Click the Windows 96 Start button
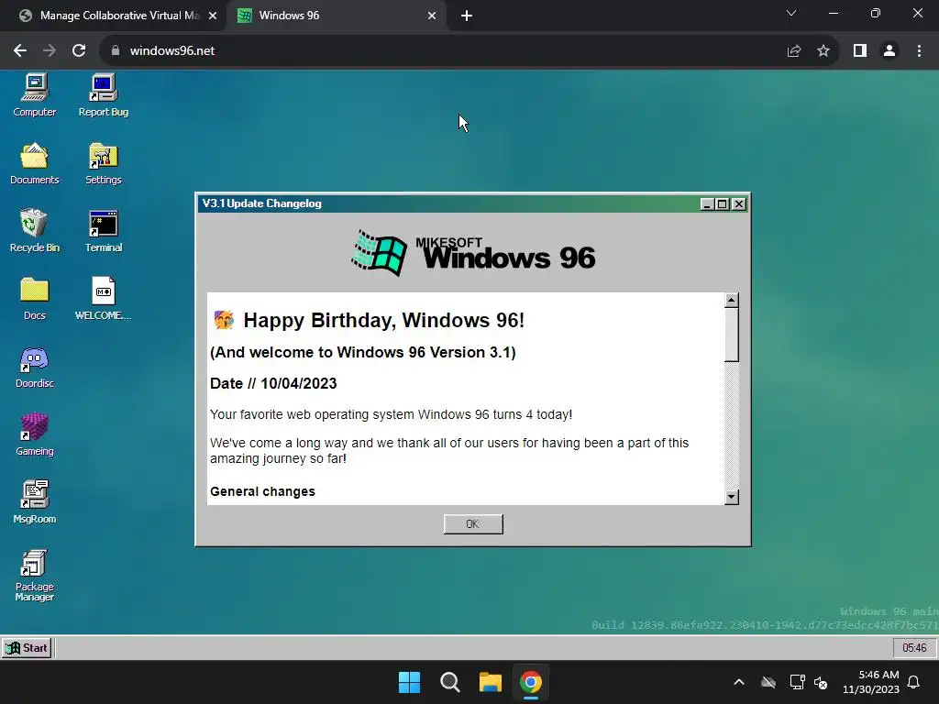Image resolution: width=939 pixels, height=704 pixels. pyautogui.click(x=27, y=648)
